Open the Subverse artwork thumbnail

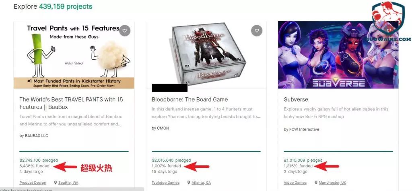(338, 55)
